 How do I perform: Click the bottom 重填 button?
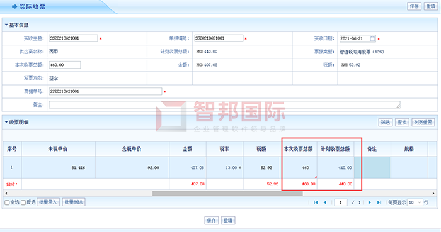pos(228,221)
